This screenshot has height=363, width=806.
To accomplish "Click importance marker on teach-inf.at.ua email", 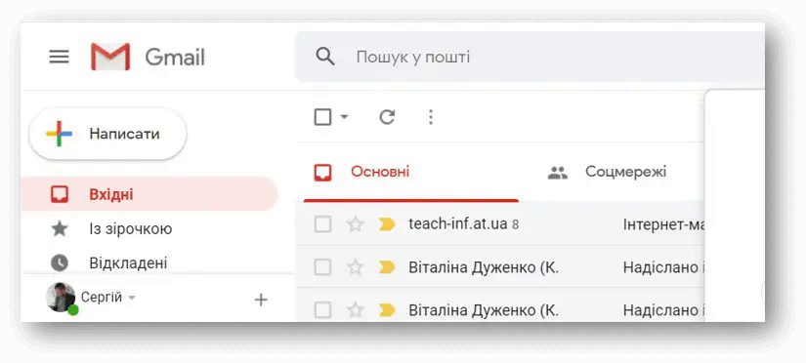I will (x=387, y=224).
